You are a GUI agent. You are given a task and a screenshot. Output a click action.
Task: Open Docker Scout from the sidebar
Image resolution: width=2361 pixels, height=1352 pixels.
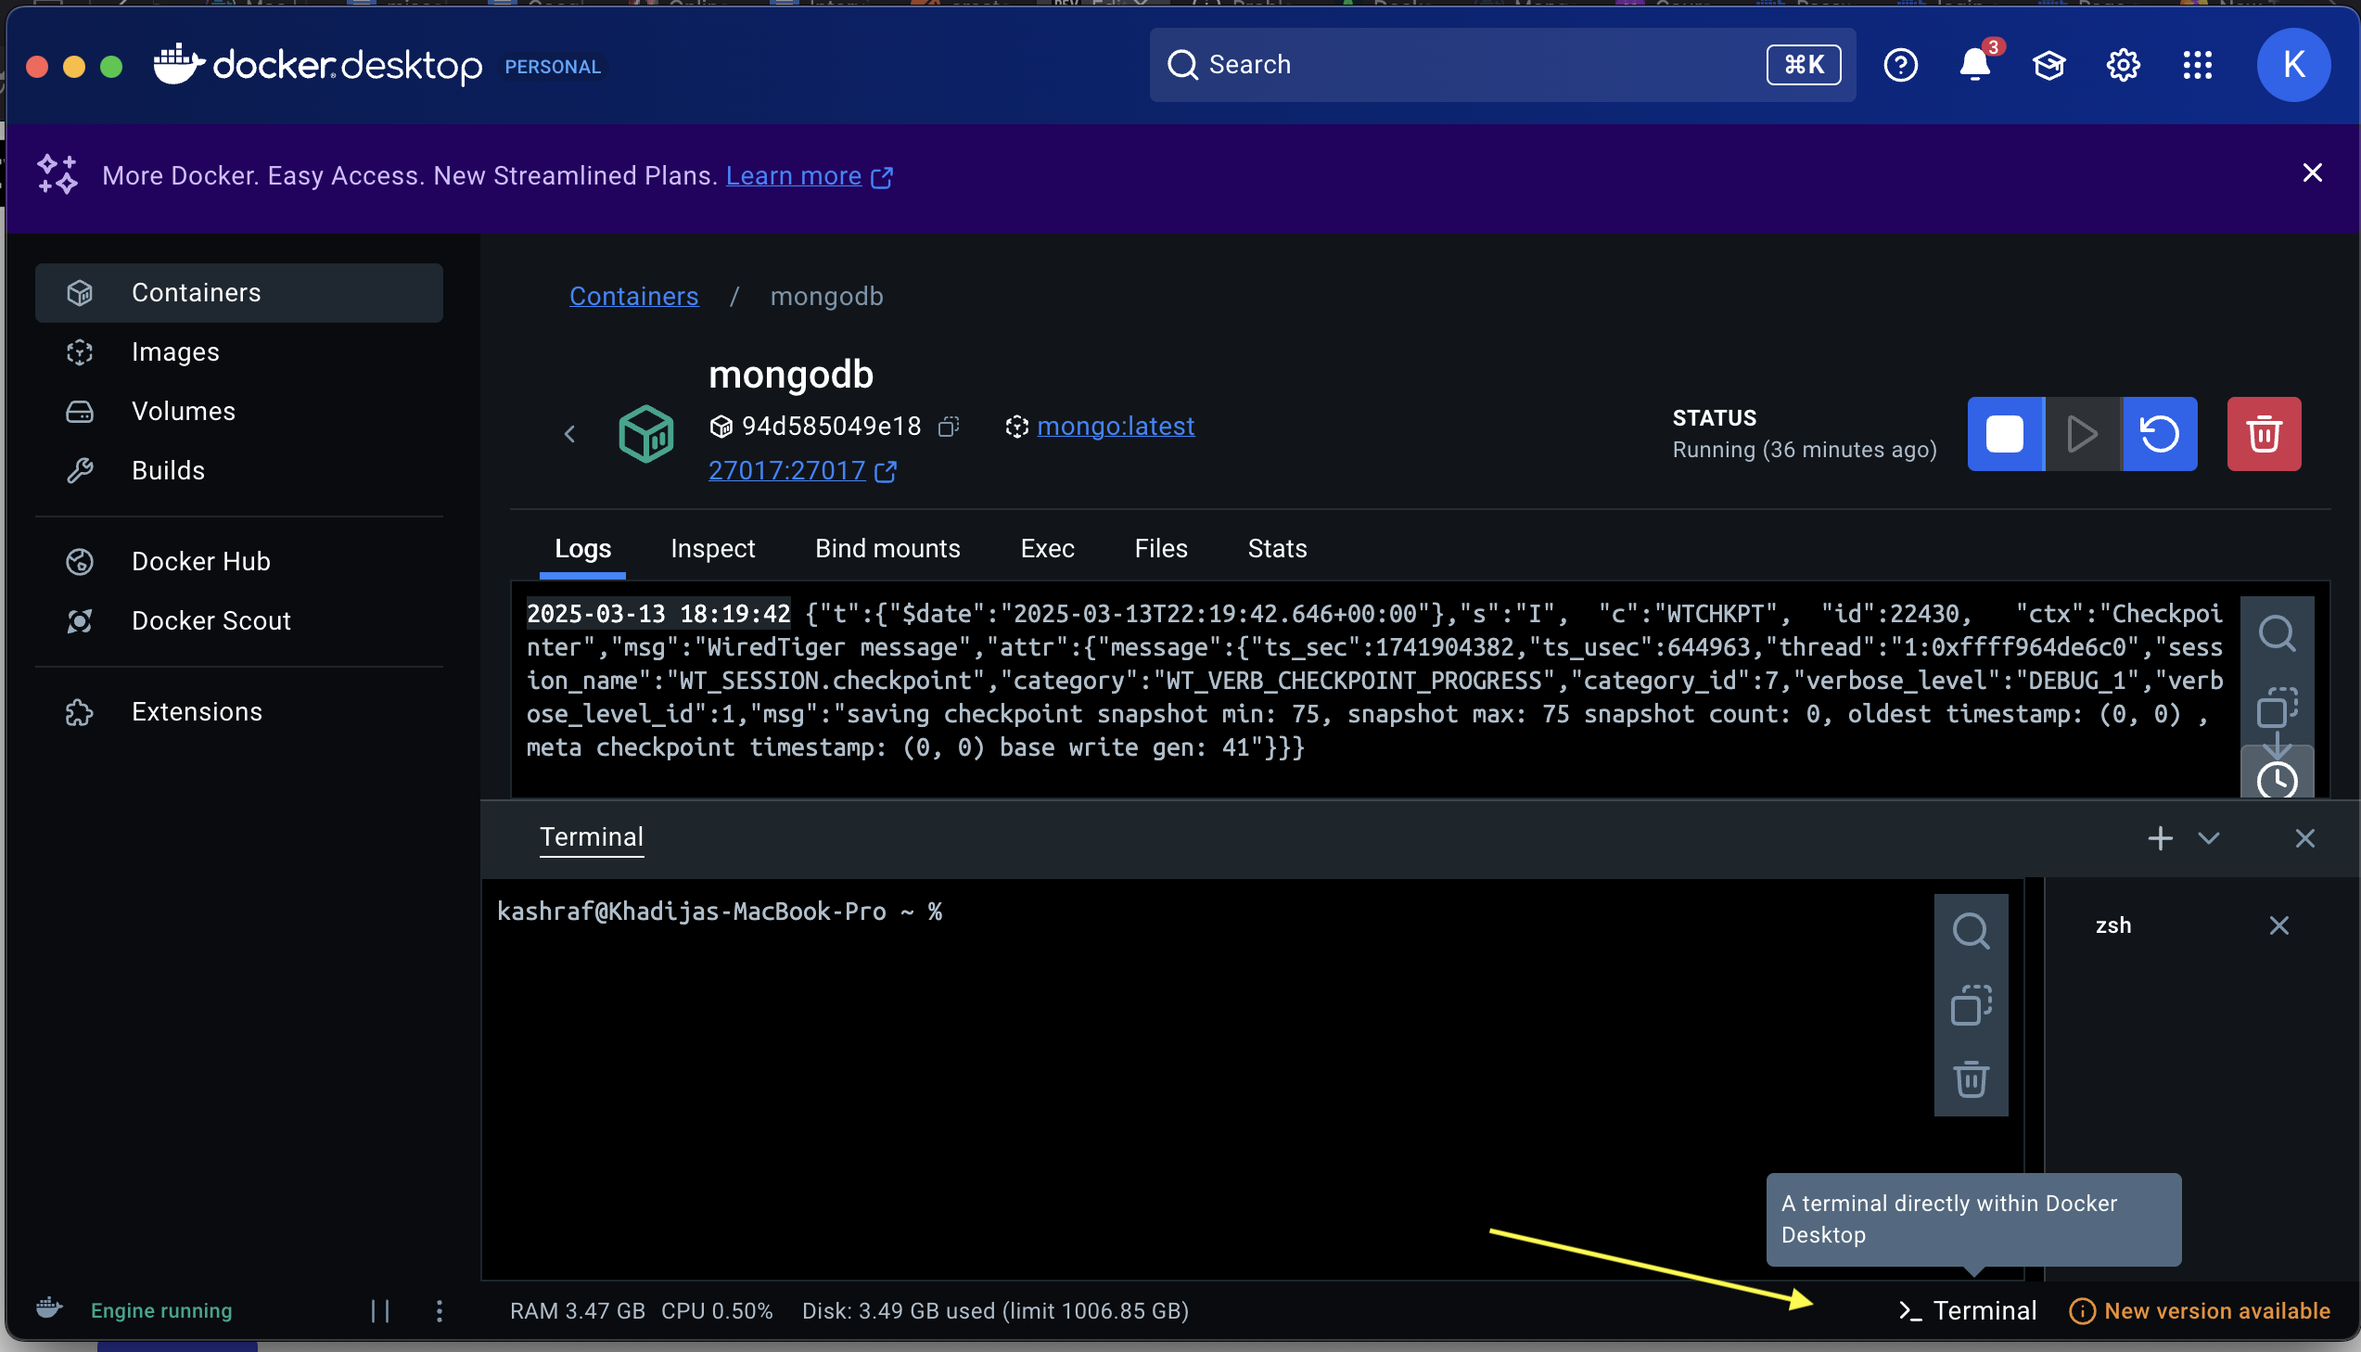point(238,621)
